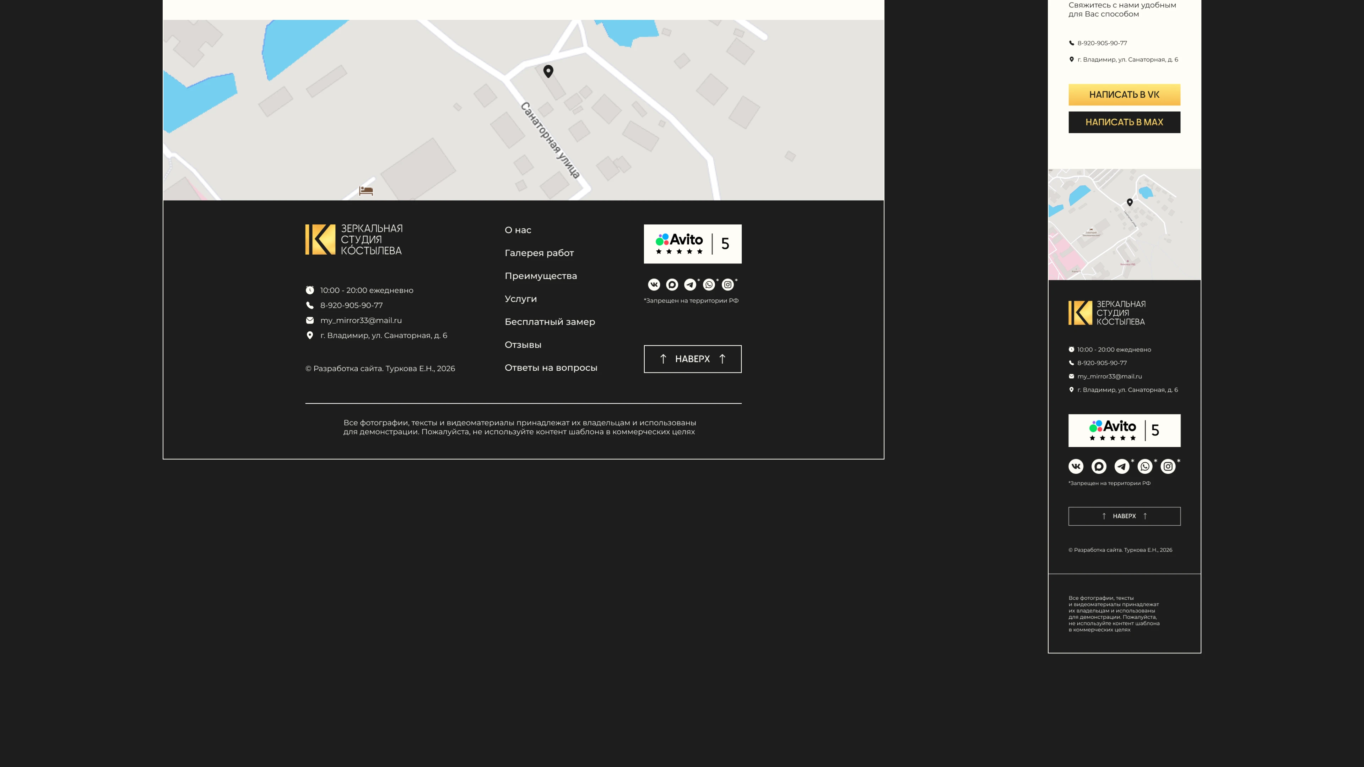Select 'Отзывы' in the footer menu
1364x767 pixels.
click(x=523, y=344)
